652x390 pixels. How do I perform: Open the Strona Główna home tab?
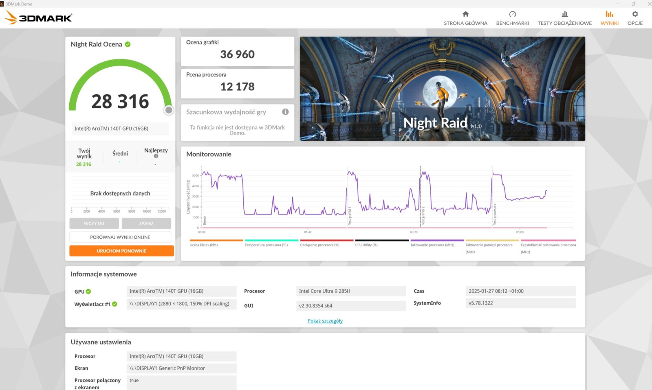pos(465,18)
